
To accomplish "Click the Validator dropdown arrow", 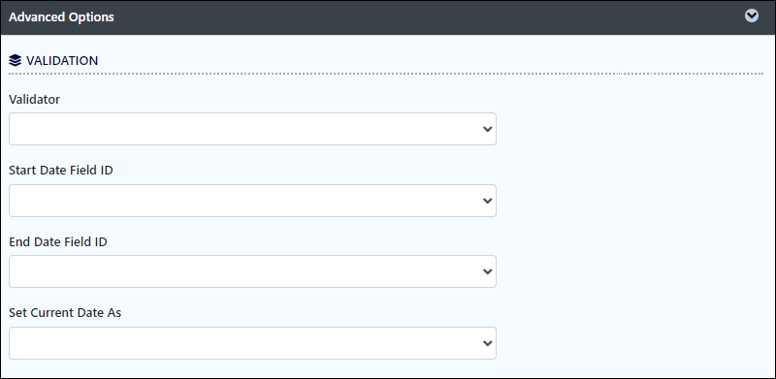I will coord(488,129).
